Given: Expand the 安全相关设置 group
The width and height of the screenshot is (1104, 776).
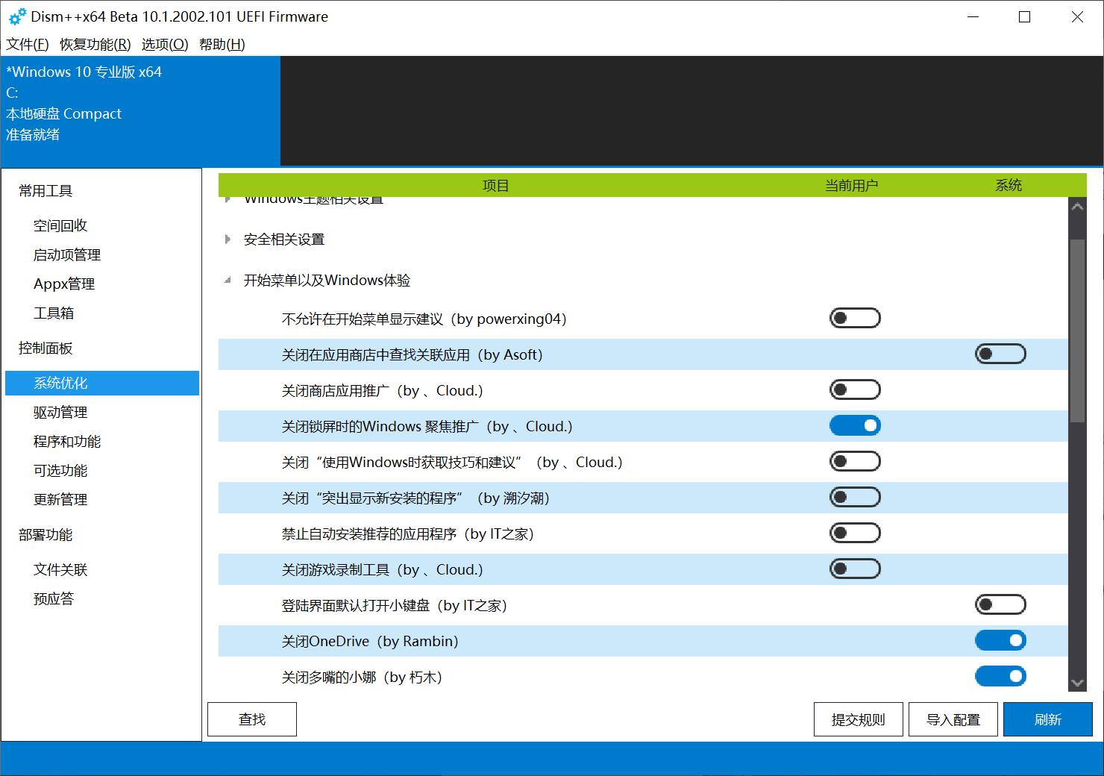Looking at the screenshot, I should click(227, 239).
